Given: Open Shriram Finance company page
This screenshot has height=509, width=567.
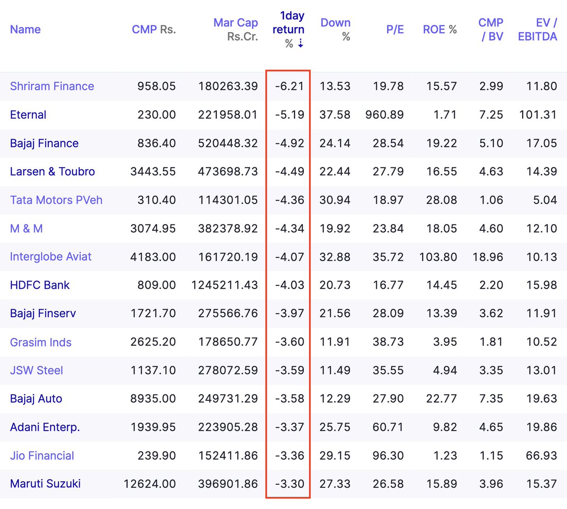Looking at the screenshot, I should click(x=52, y=86).
